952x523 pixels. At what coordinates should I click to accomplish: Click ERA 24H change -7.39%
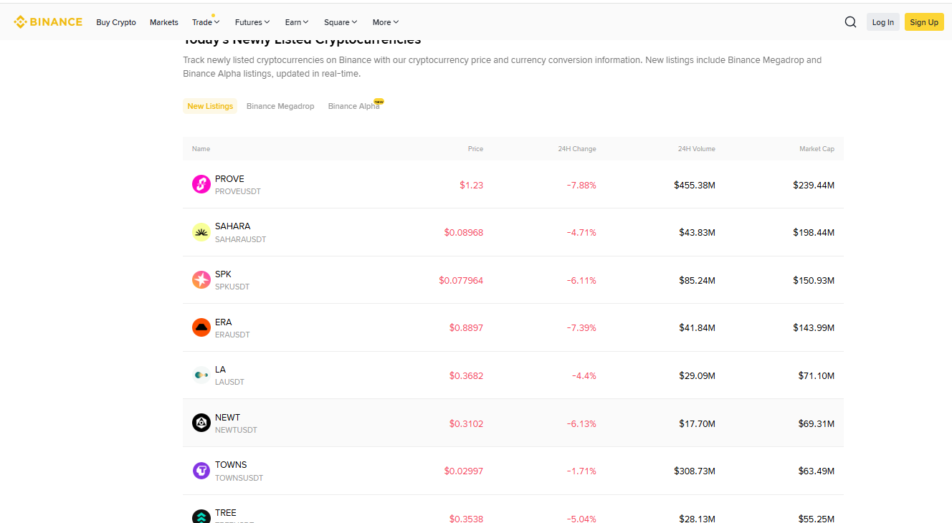[581, 328]
